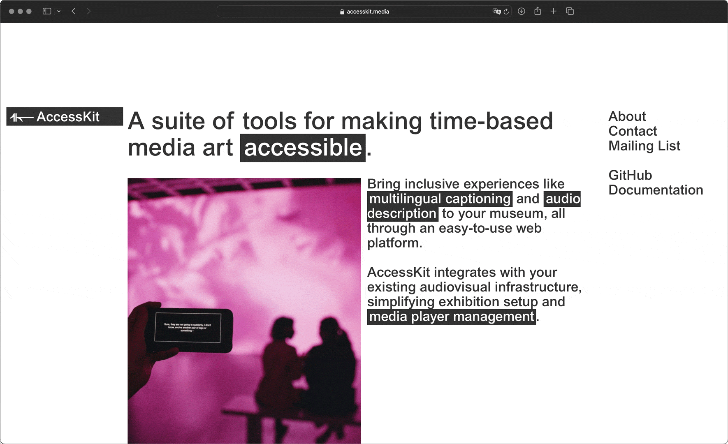
Task: Open a new tab with plus icon
Action: [x=554, y=12]
